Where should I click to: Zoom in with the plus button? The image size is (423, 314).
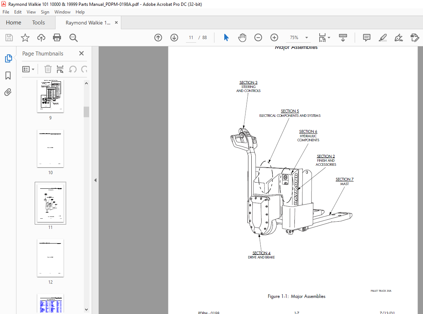274,38
